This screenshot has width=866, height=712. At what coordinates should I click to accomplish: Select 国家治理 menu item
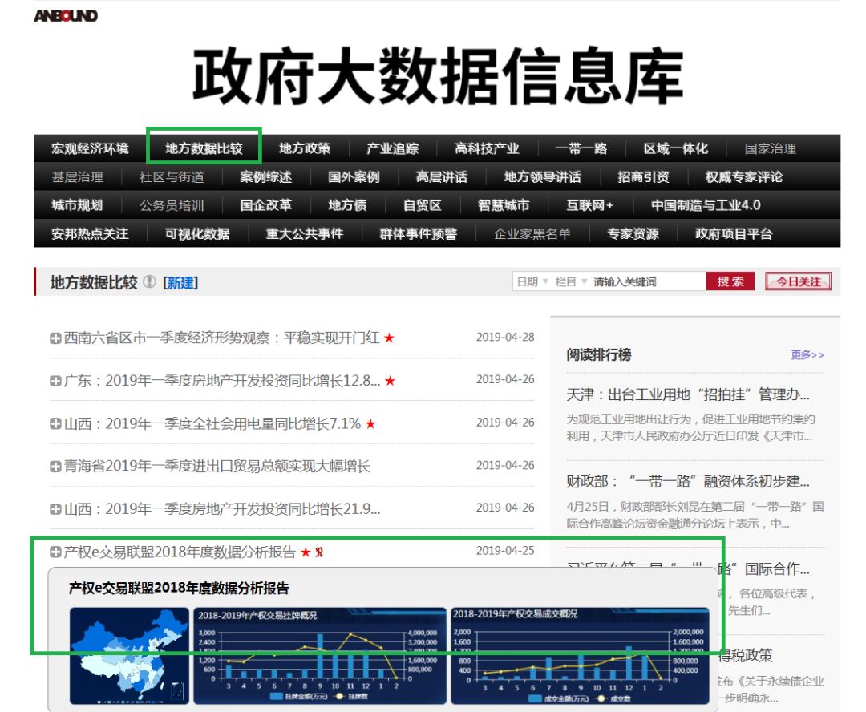click(770, 148)
